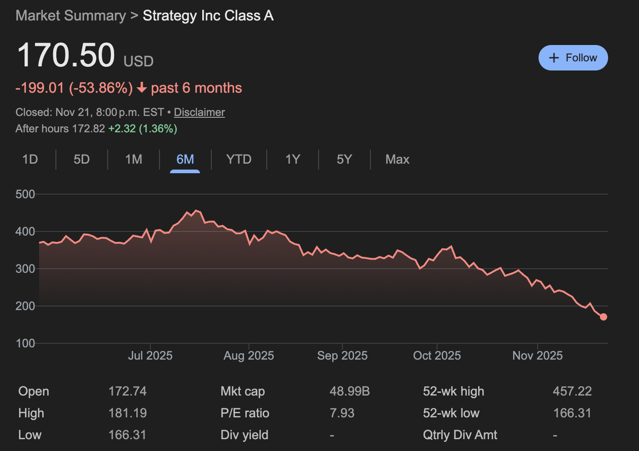This screenshot has width=639, height=451.
Task: Click the 500 y-axis label
Action: [x=25, y=195]
